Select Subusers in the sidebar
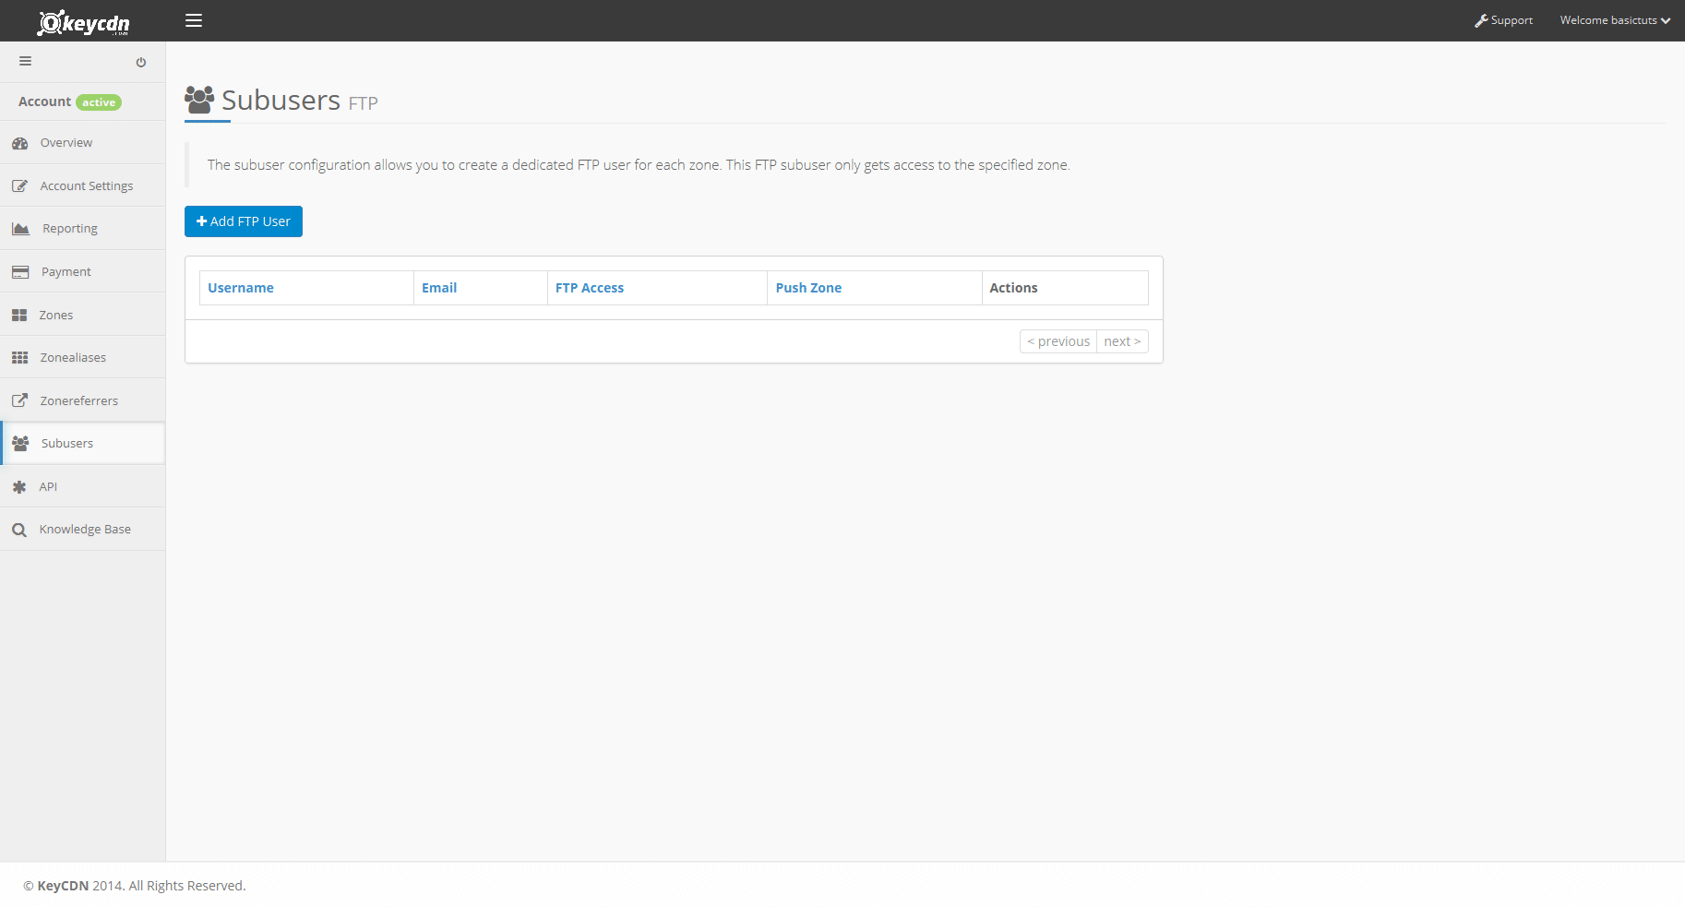Image resolution: width=1685 pixels, height=907 pixels. coord(67,444)
